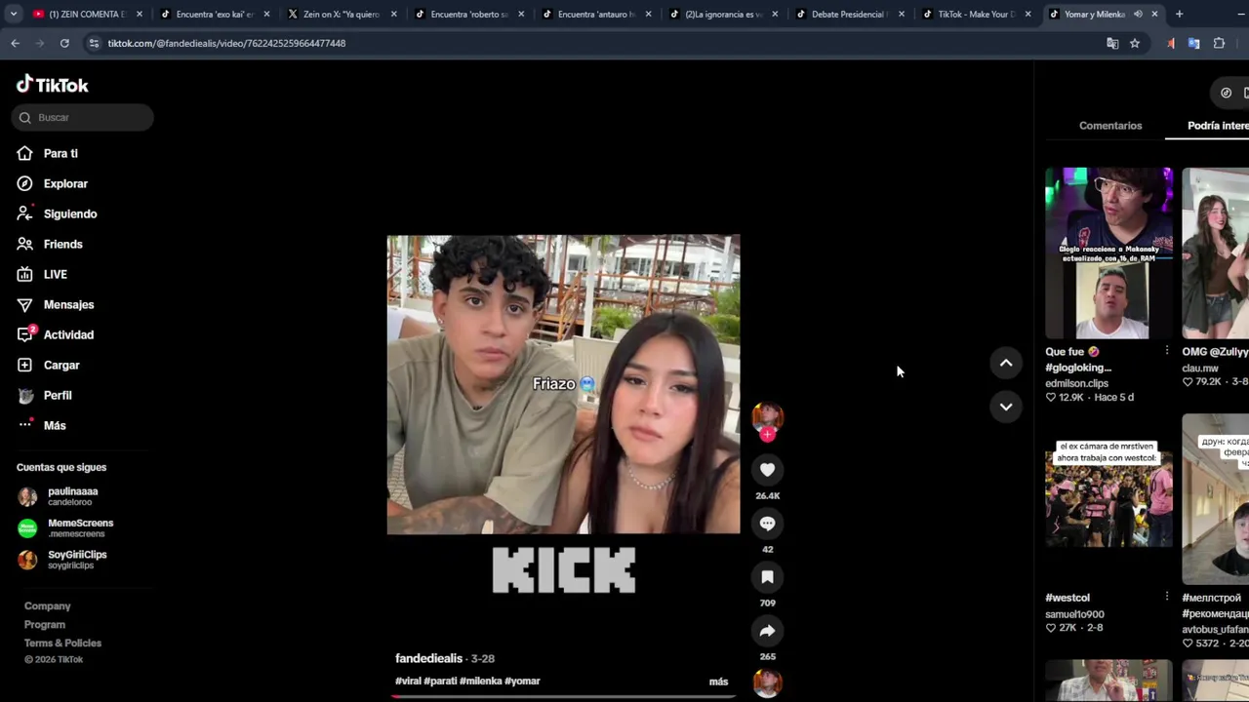
Task: Open new browser tab
Action: click(1179, 14)
